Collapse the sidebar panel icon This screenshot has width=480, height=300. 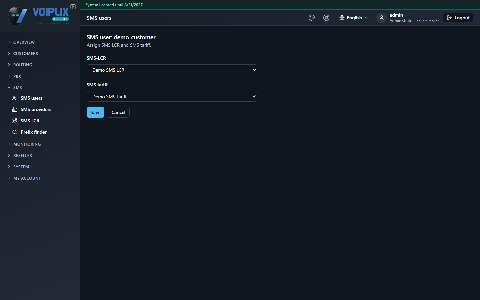73,7
